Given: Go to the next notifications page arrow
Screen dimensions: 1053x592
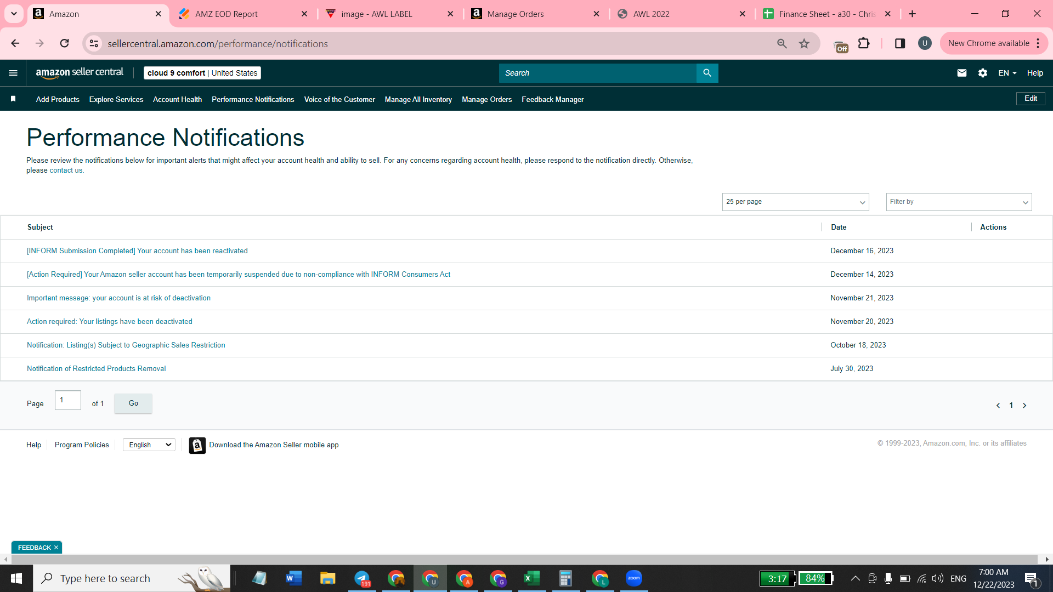Looking at the screenshot, I should tap(1024, 406).
